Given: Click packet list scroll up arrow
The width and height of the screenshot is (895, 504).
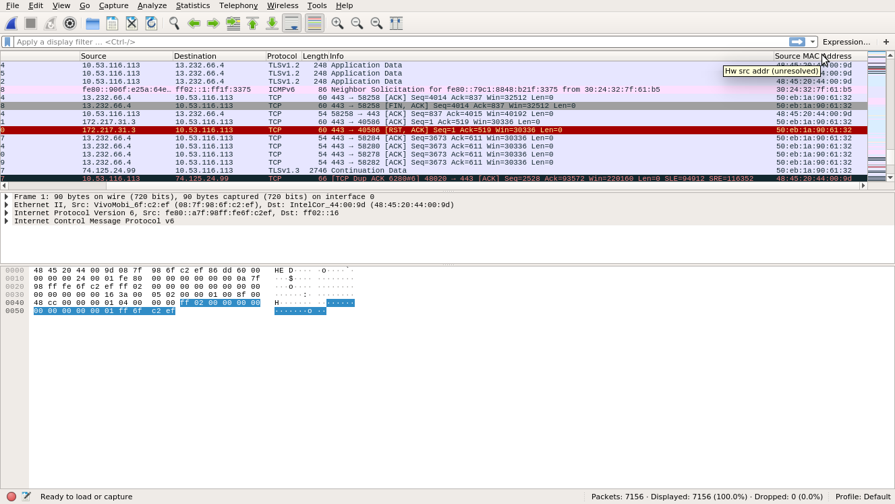Looking at the screenshot, I should pyautogui.click(x=890, y=55).
